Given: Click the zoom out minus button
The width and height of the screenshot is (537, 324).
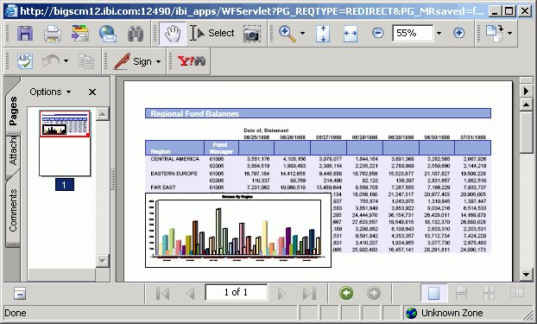Looking at the screenshot, I should coord(378,33).
